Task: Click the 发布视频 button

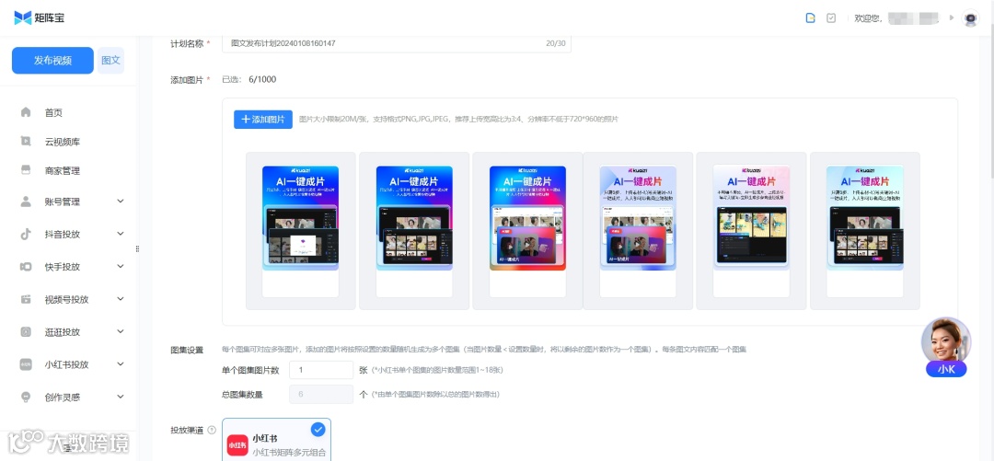Action: 52,60
